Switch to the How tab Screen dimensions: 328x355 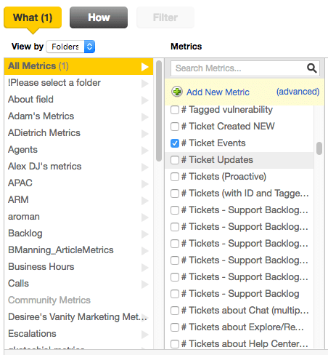point(99,17)
